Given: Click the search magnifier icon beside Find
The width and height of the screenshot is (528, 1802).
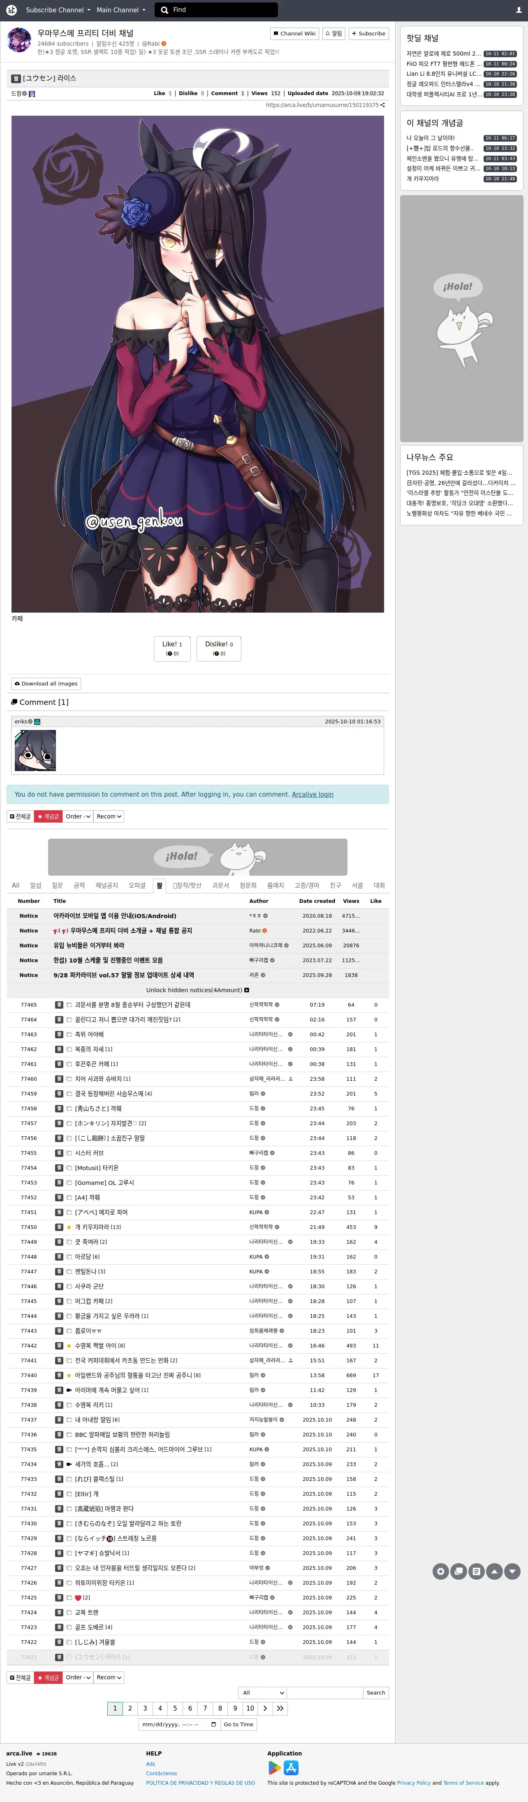Looking at the screenshot, I should (164, 10).
